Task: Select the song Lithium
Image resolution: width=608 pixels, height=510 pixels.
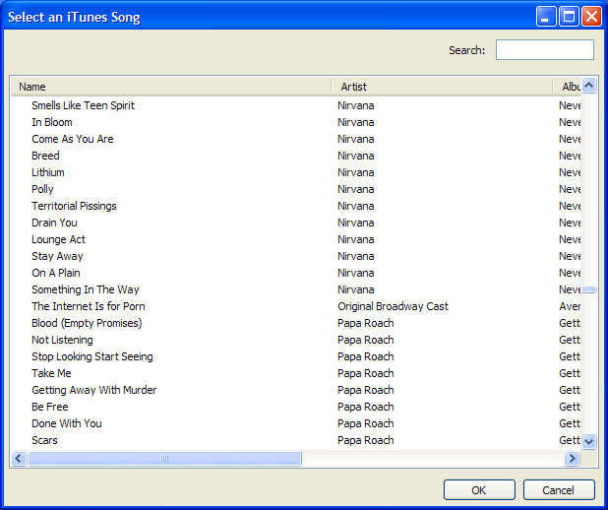Action: click(48, 172)
